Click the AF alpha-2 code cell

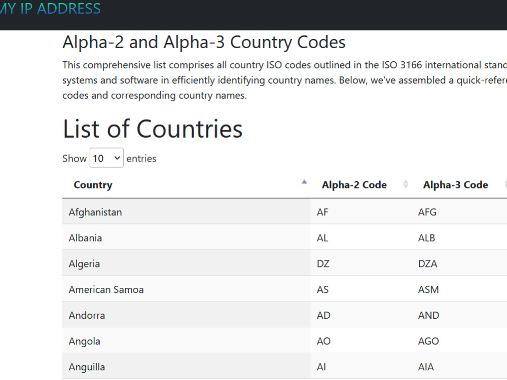tap(361, 212)
